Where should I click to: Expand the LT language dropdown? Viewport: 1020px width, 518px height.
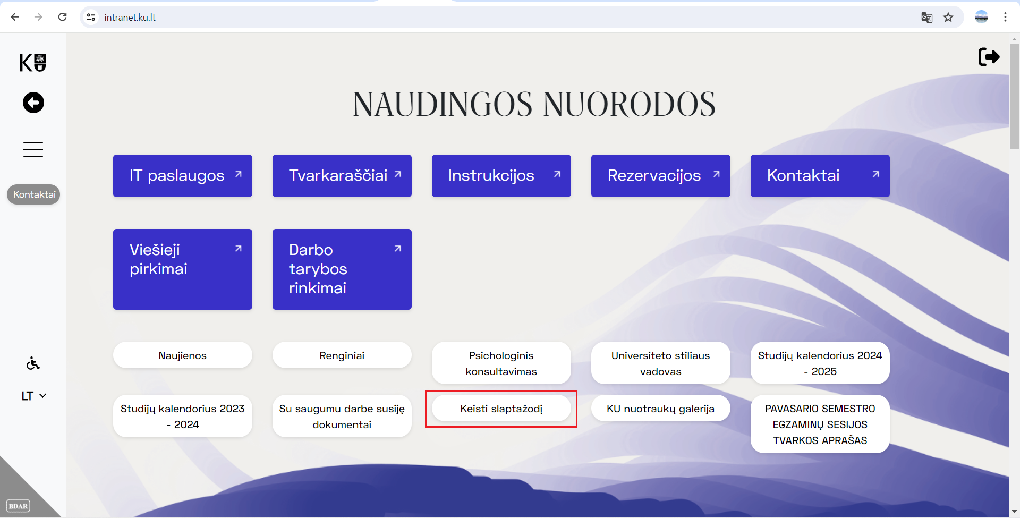click(x=33, y=396)
